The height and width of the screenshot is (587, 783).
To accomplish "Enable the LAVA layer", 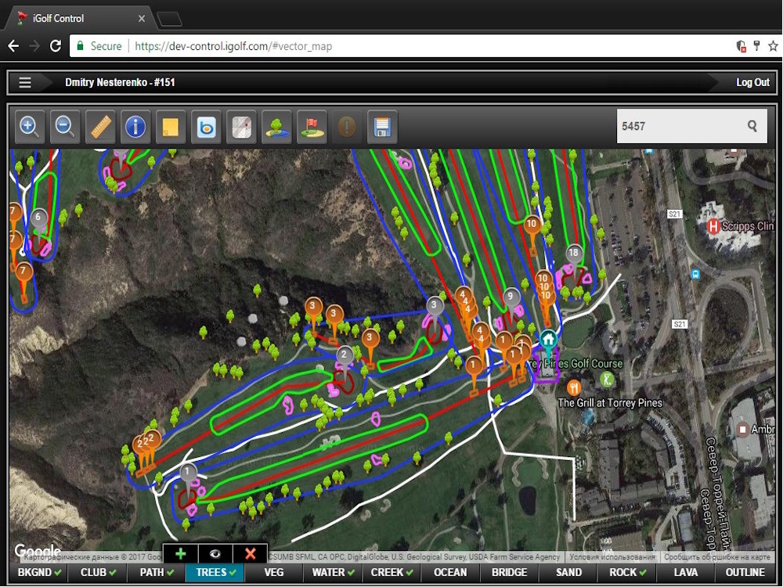I will click(x=686, y=573).
